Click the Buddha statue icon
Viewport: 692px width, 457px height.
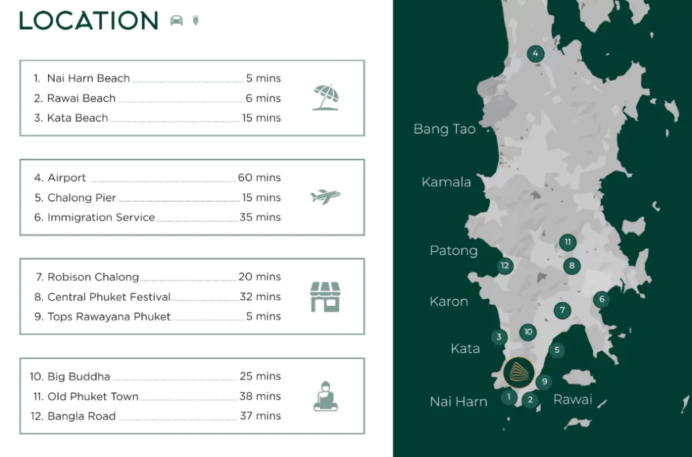[325, 396]
